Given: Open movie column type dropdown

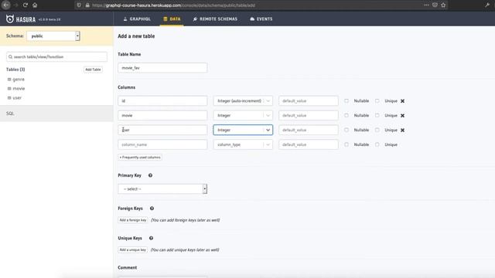Looking at the screenshot, I should (243, 115).
